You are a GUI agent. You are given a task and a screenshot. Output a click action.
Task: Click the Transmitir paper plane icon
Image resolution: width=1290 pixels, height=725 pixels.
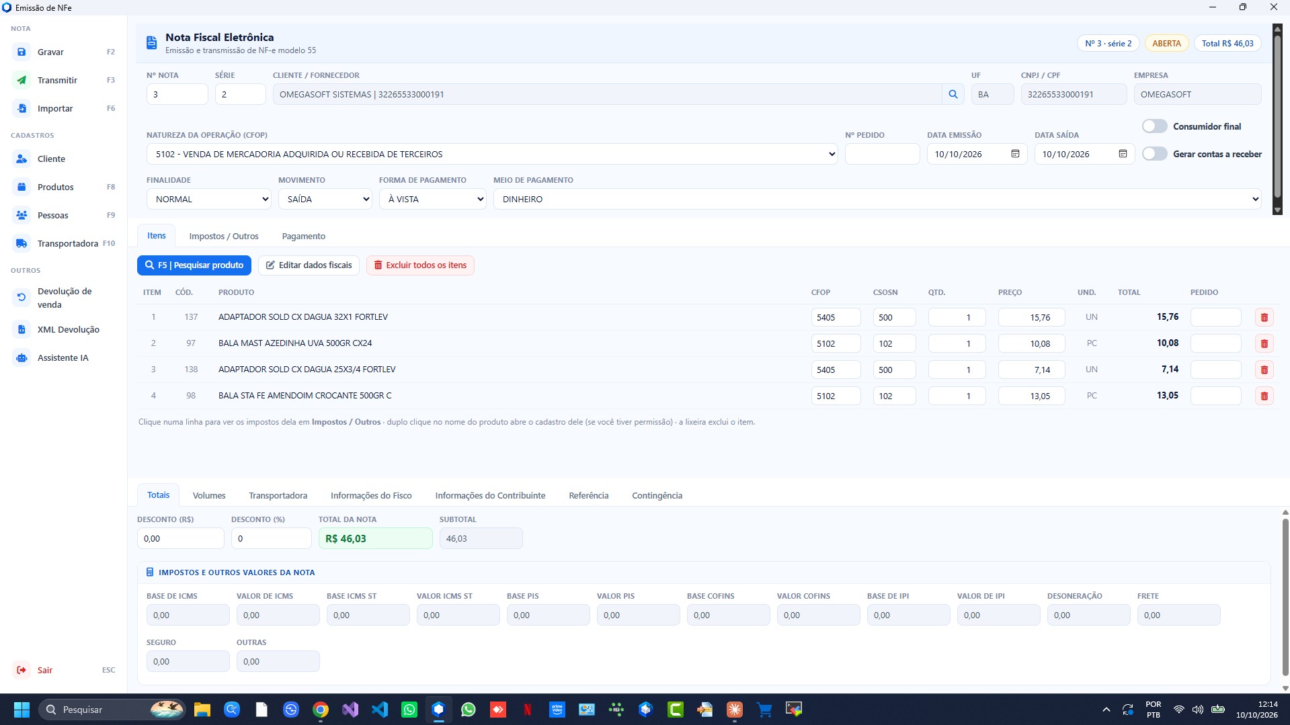click(x=22, y=80)
